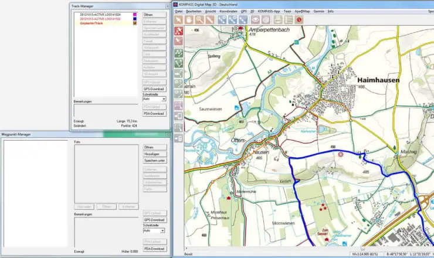This screenshot has width=434, height=258.
Task: Click Bemerkungen text field in Wegpunkt-Manager
Action: [x=106, y=232]
